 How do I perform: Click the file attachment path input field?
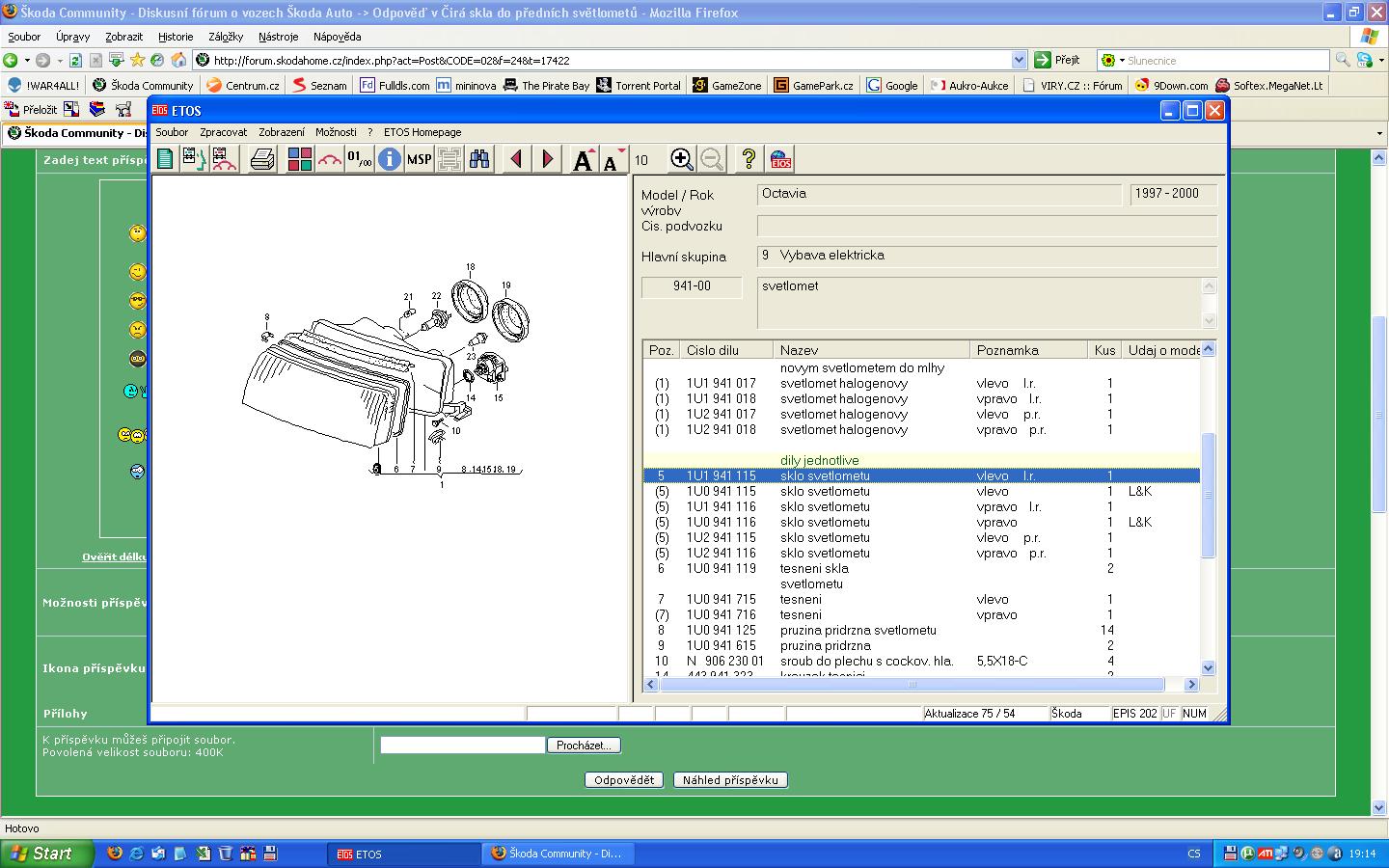tap(463, 746)
